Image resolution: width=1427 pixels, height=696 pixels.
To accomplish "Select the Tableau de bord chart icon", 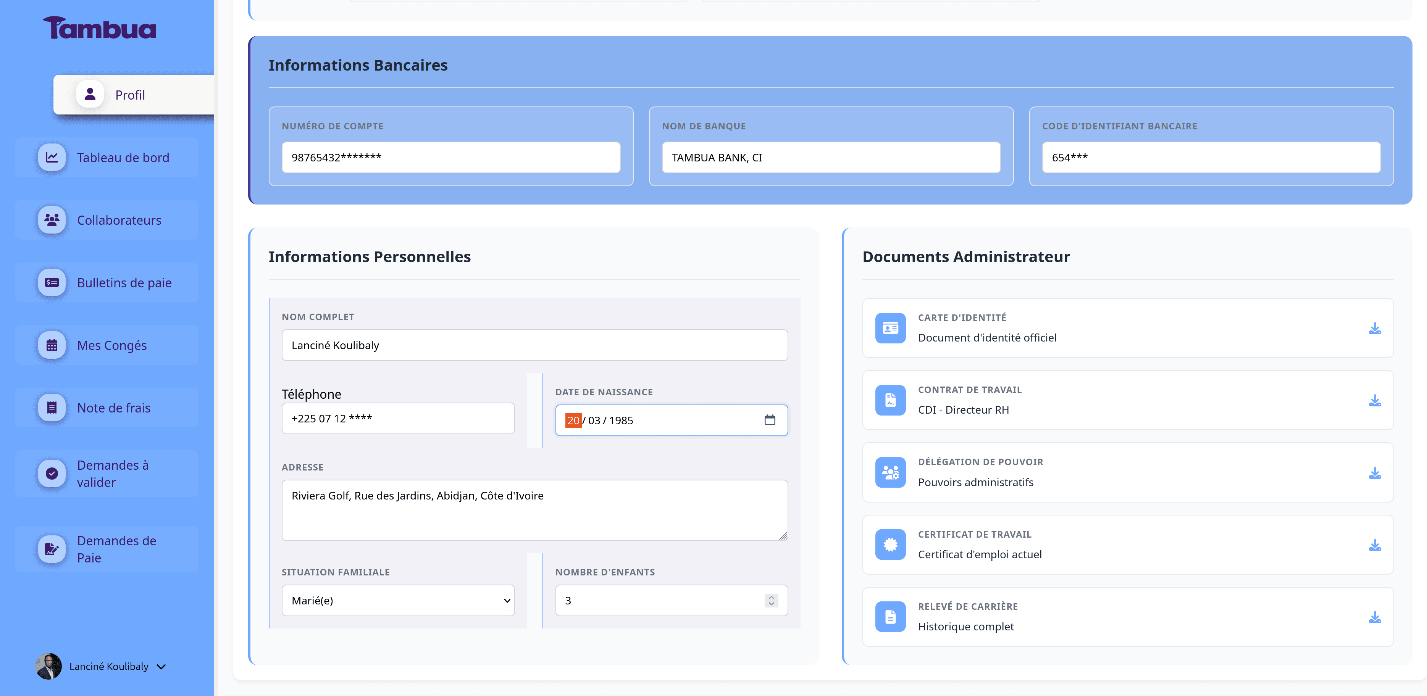I will [x=52, y=157].
